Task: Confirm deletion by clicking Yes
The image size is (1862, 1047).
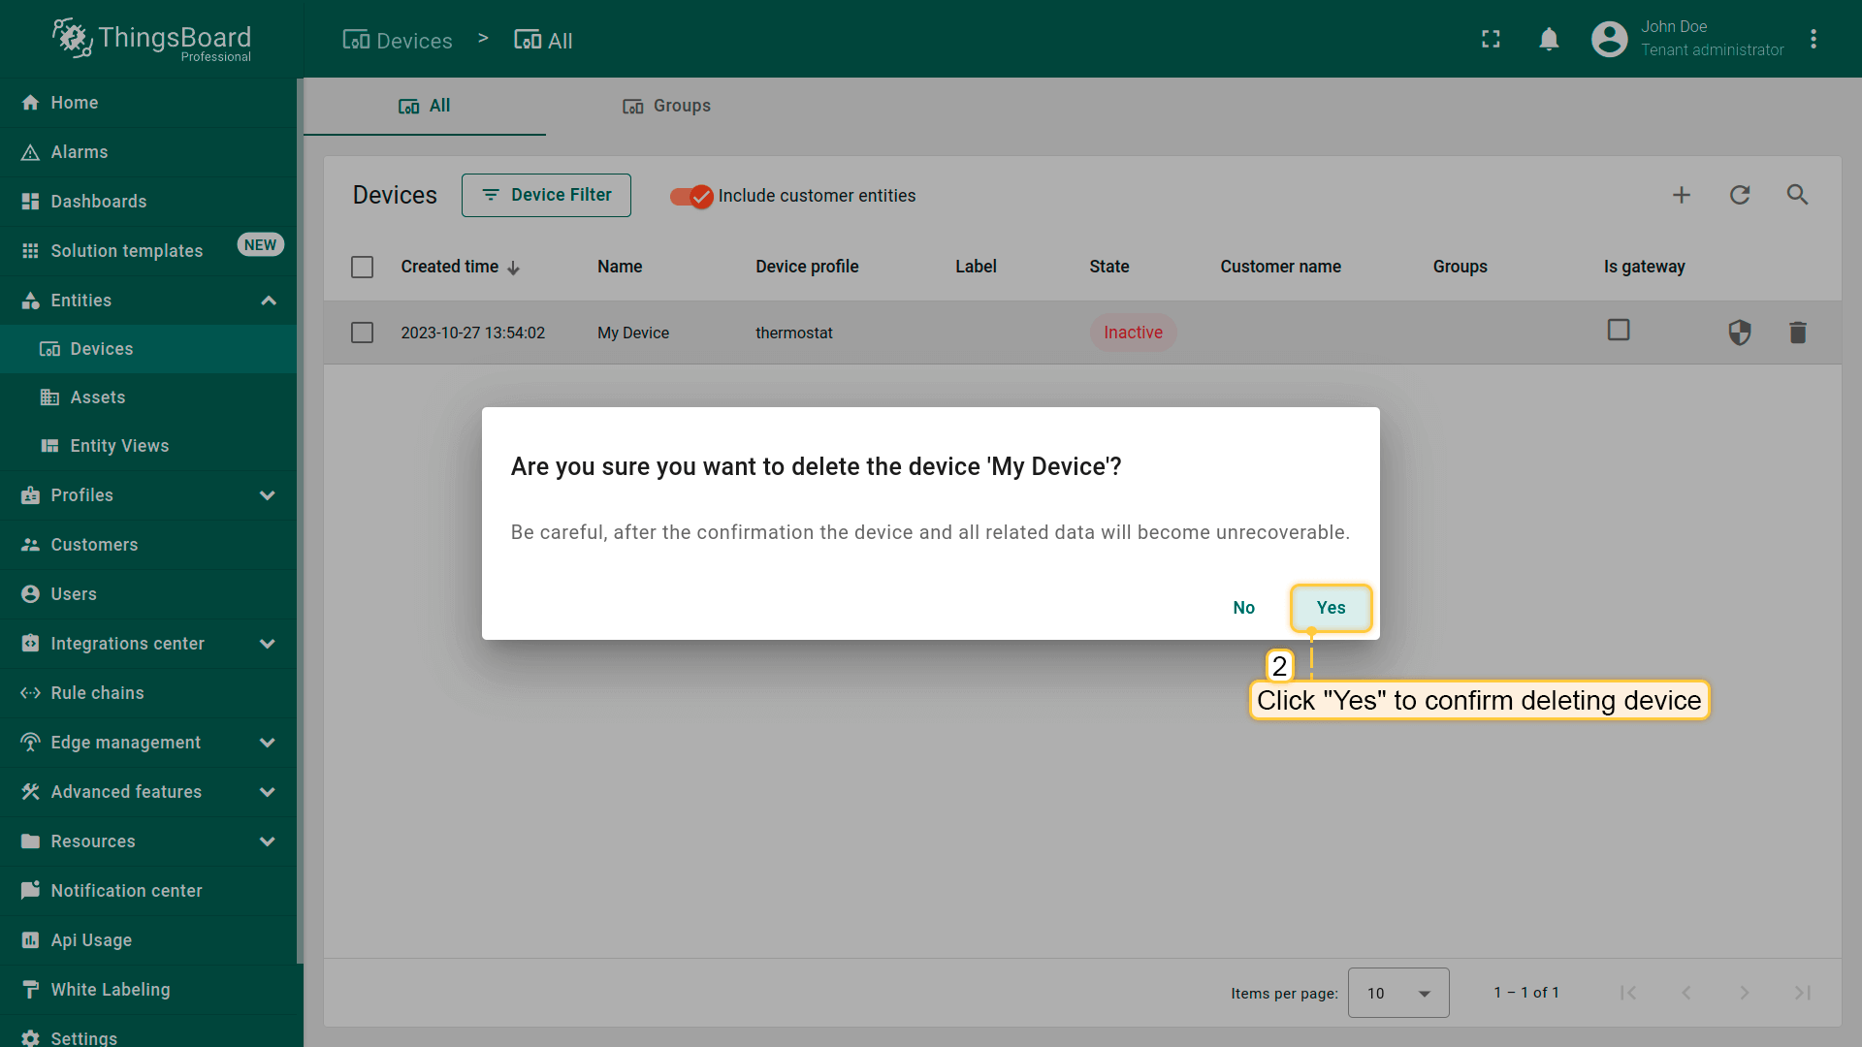Action: [x=1331, y=608]
